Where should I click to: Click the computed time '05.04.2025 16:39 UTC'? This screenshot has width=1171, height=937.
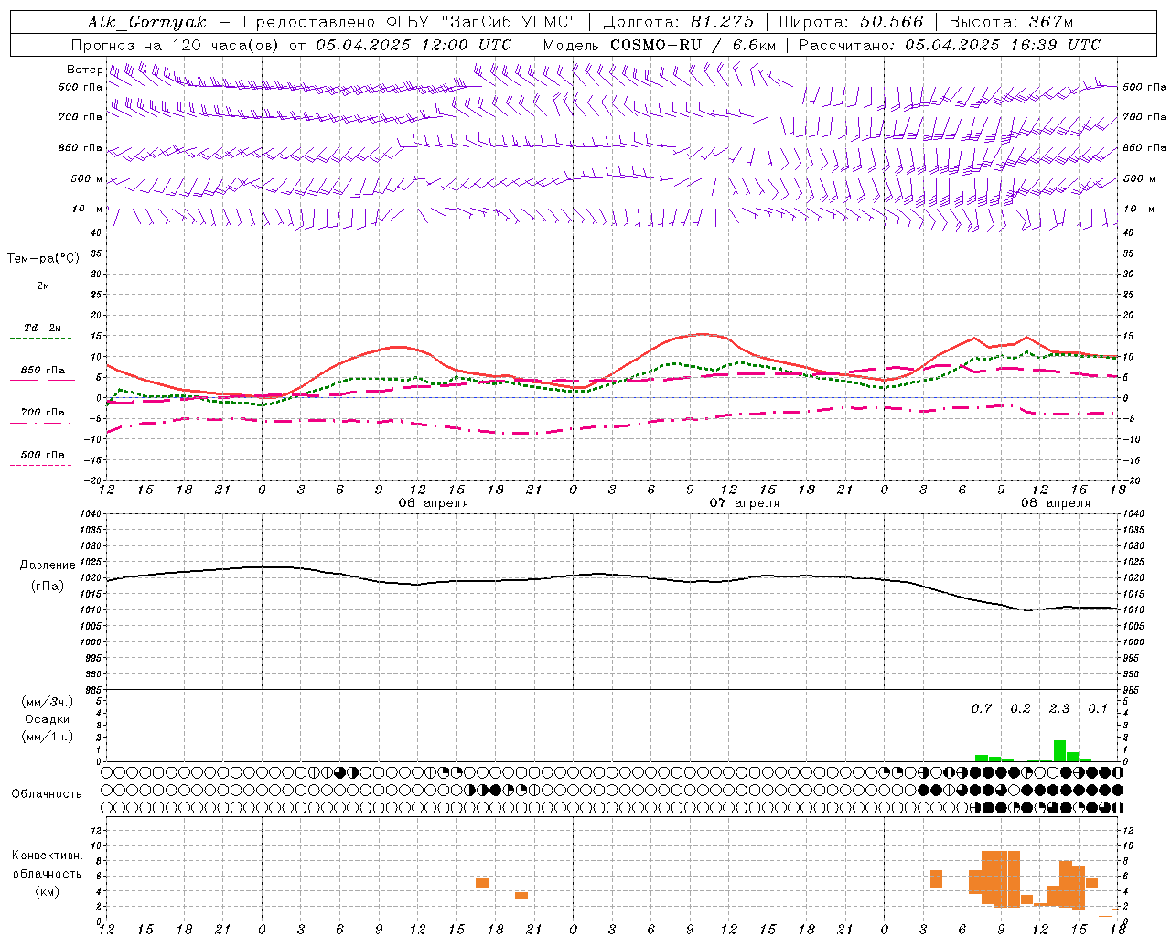tap(1003, 45)
